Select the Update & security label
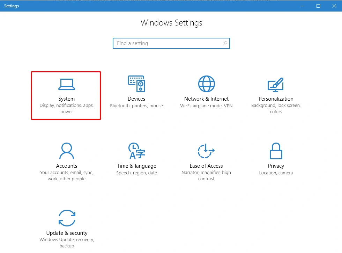 67,233
